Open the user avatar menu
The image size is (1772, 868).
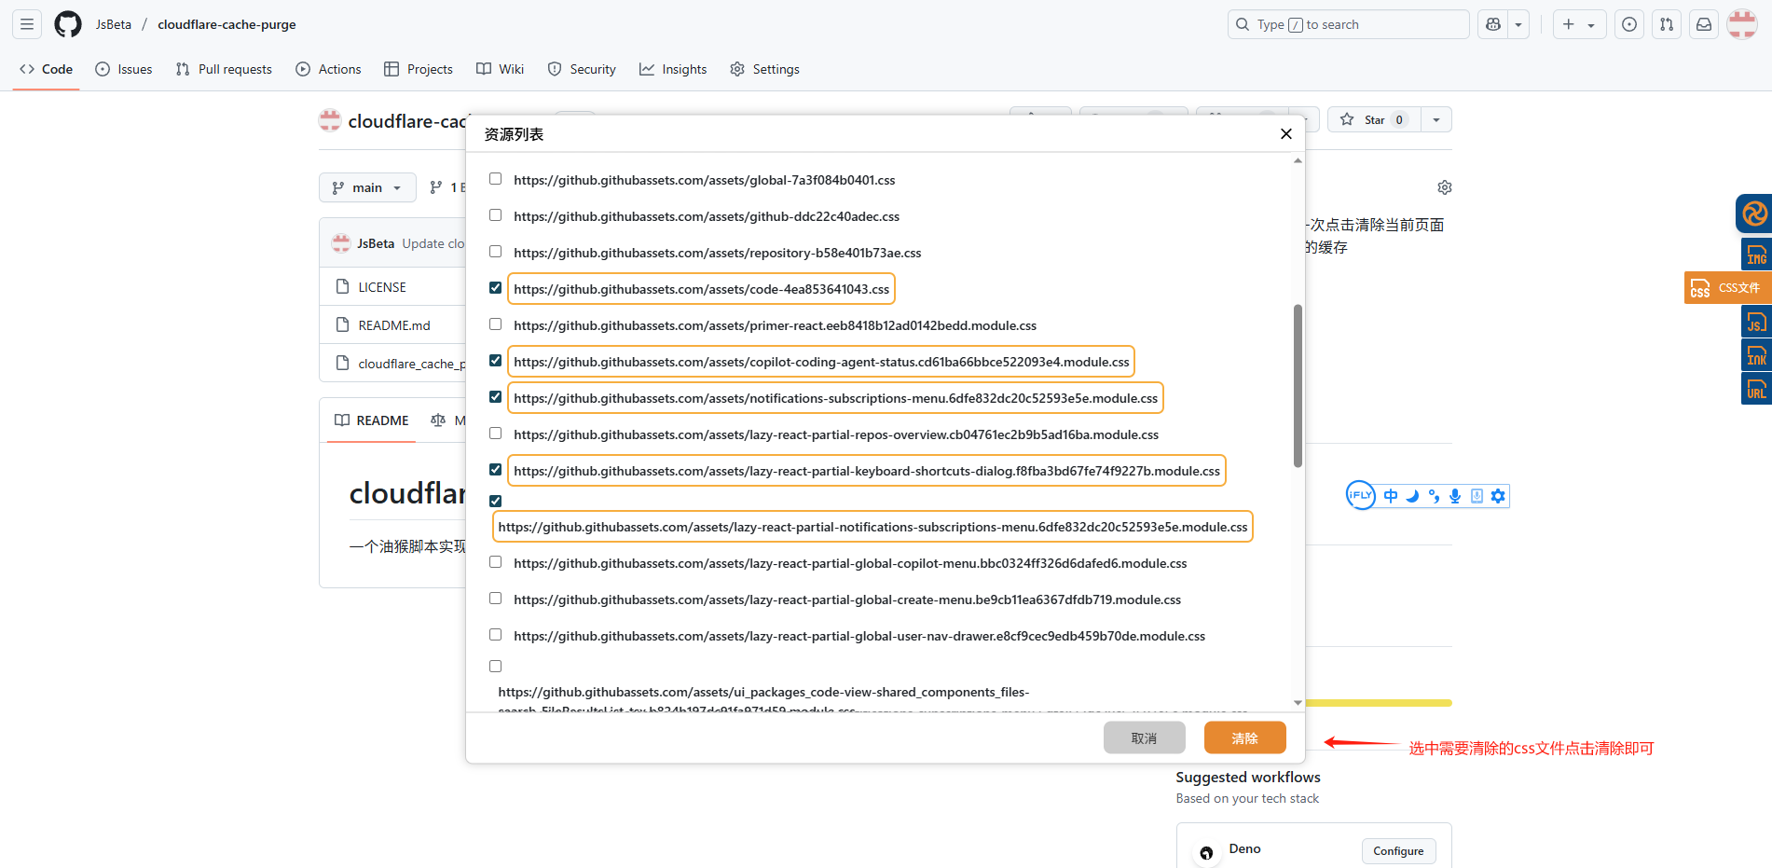click(x=1742, y=24)
